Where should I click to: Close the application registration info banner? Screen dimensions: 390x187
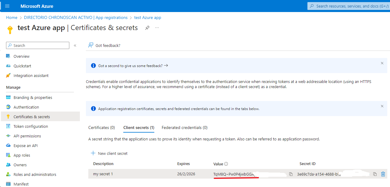click(382, 106)
